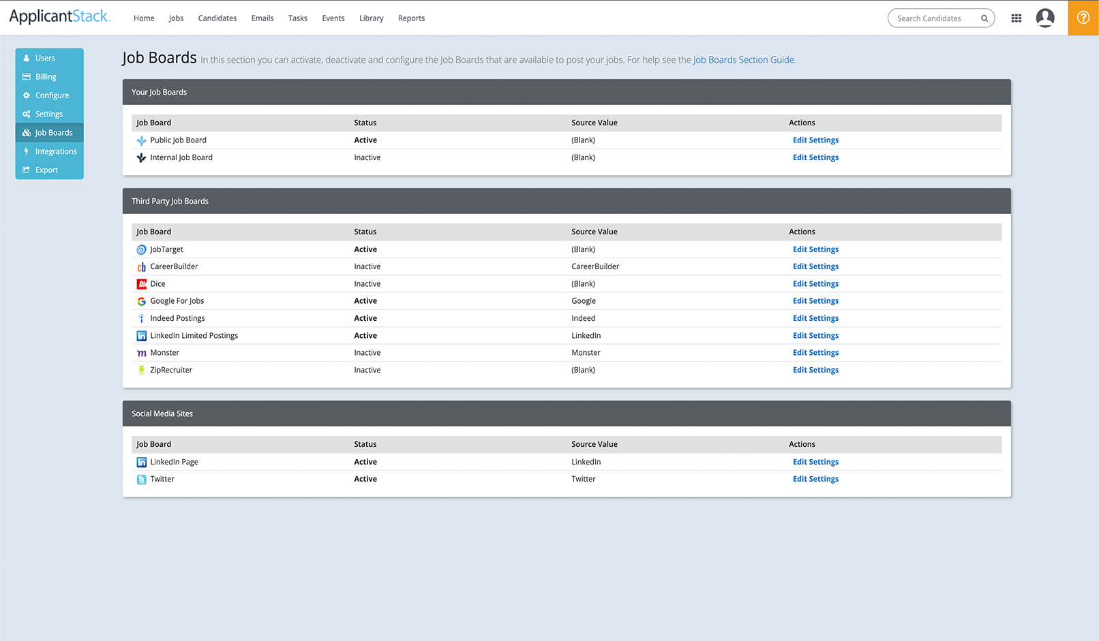Click the Monster row's 'Inactive' status
Viewport: 1099px width, 641px height.
pyautogui.click(x=367, y=353)
